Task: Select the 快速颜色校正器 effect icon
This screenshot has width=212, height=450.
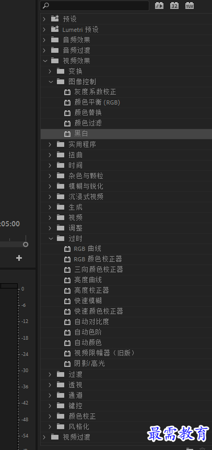Action: click(67, 311)
